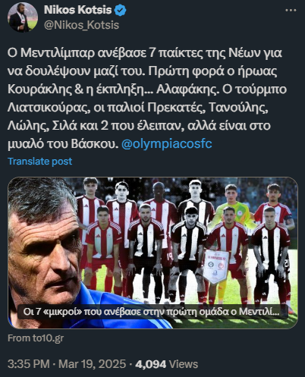Open the to10.gr article preview image
Screen dimensions: 305x377
pyautogui.click(x=152, y=253)
